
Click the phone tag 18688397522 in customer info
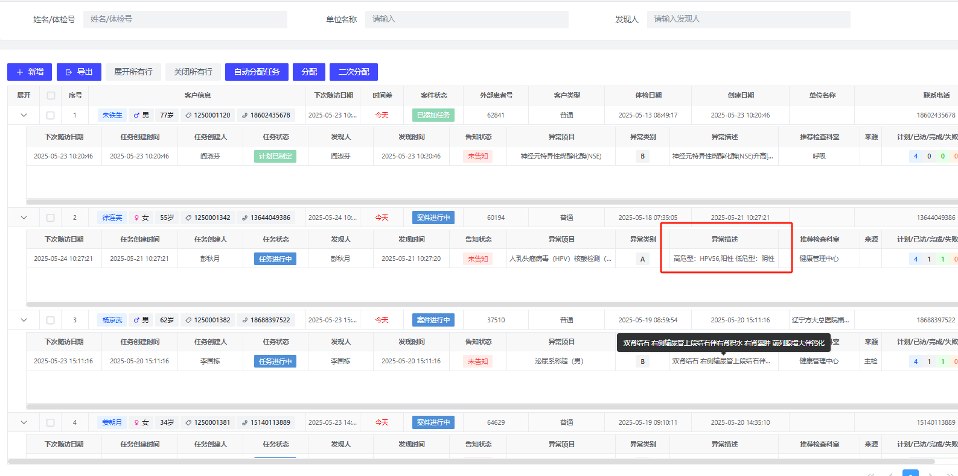[x=266, y=320]
